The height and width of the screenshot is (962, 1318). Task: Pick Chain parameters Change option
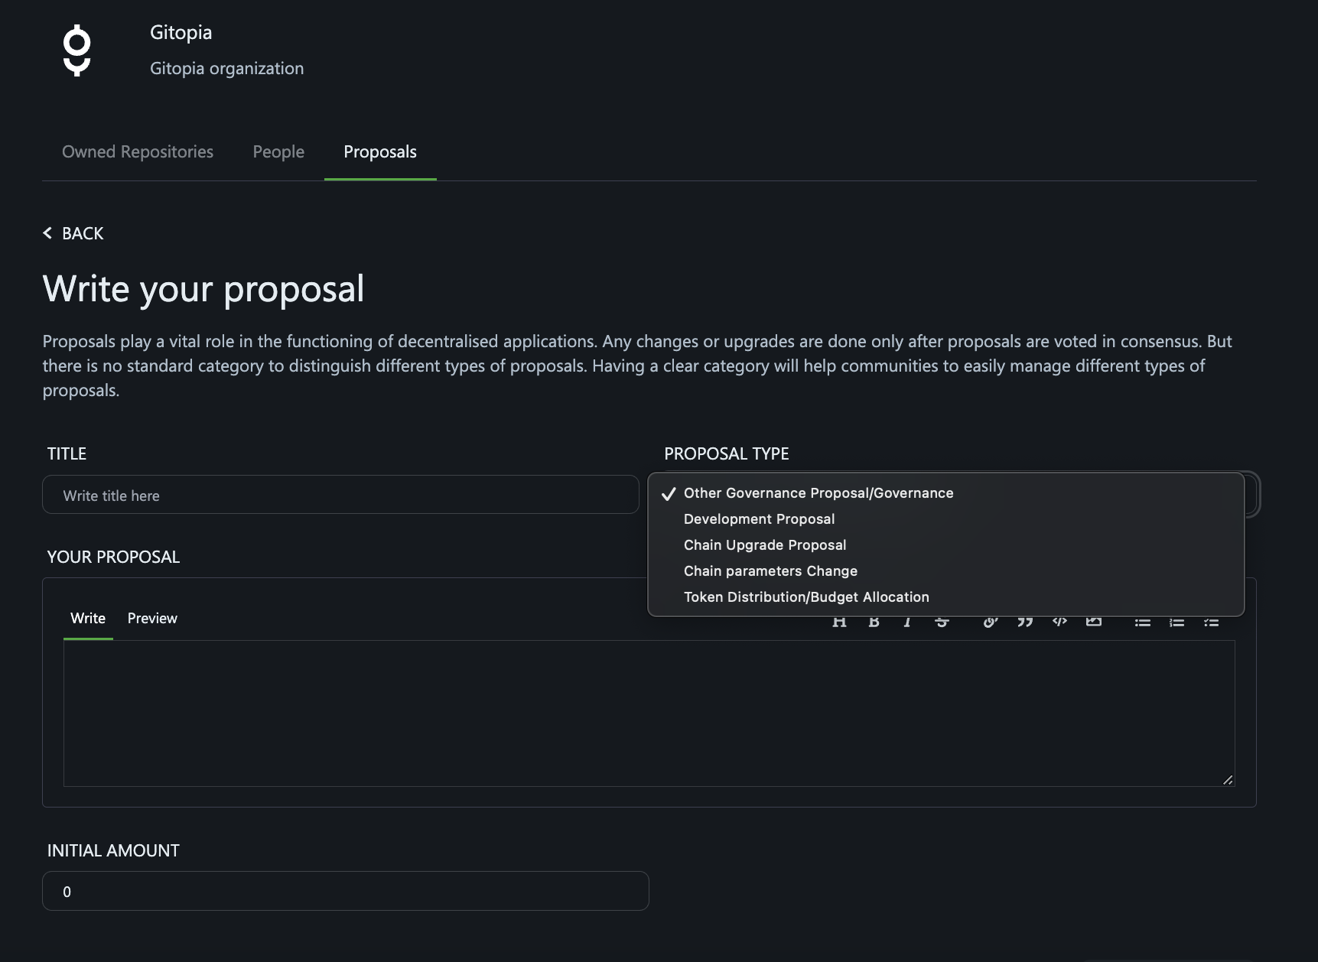coord(946,571)
